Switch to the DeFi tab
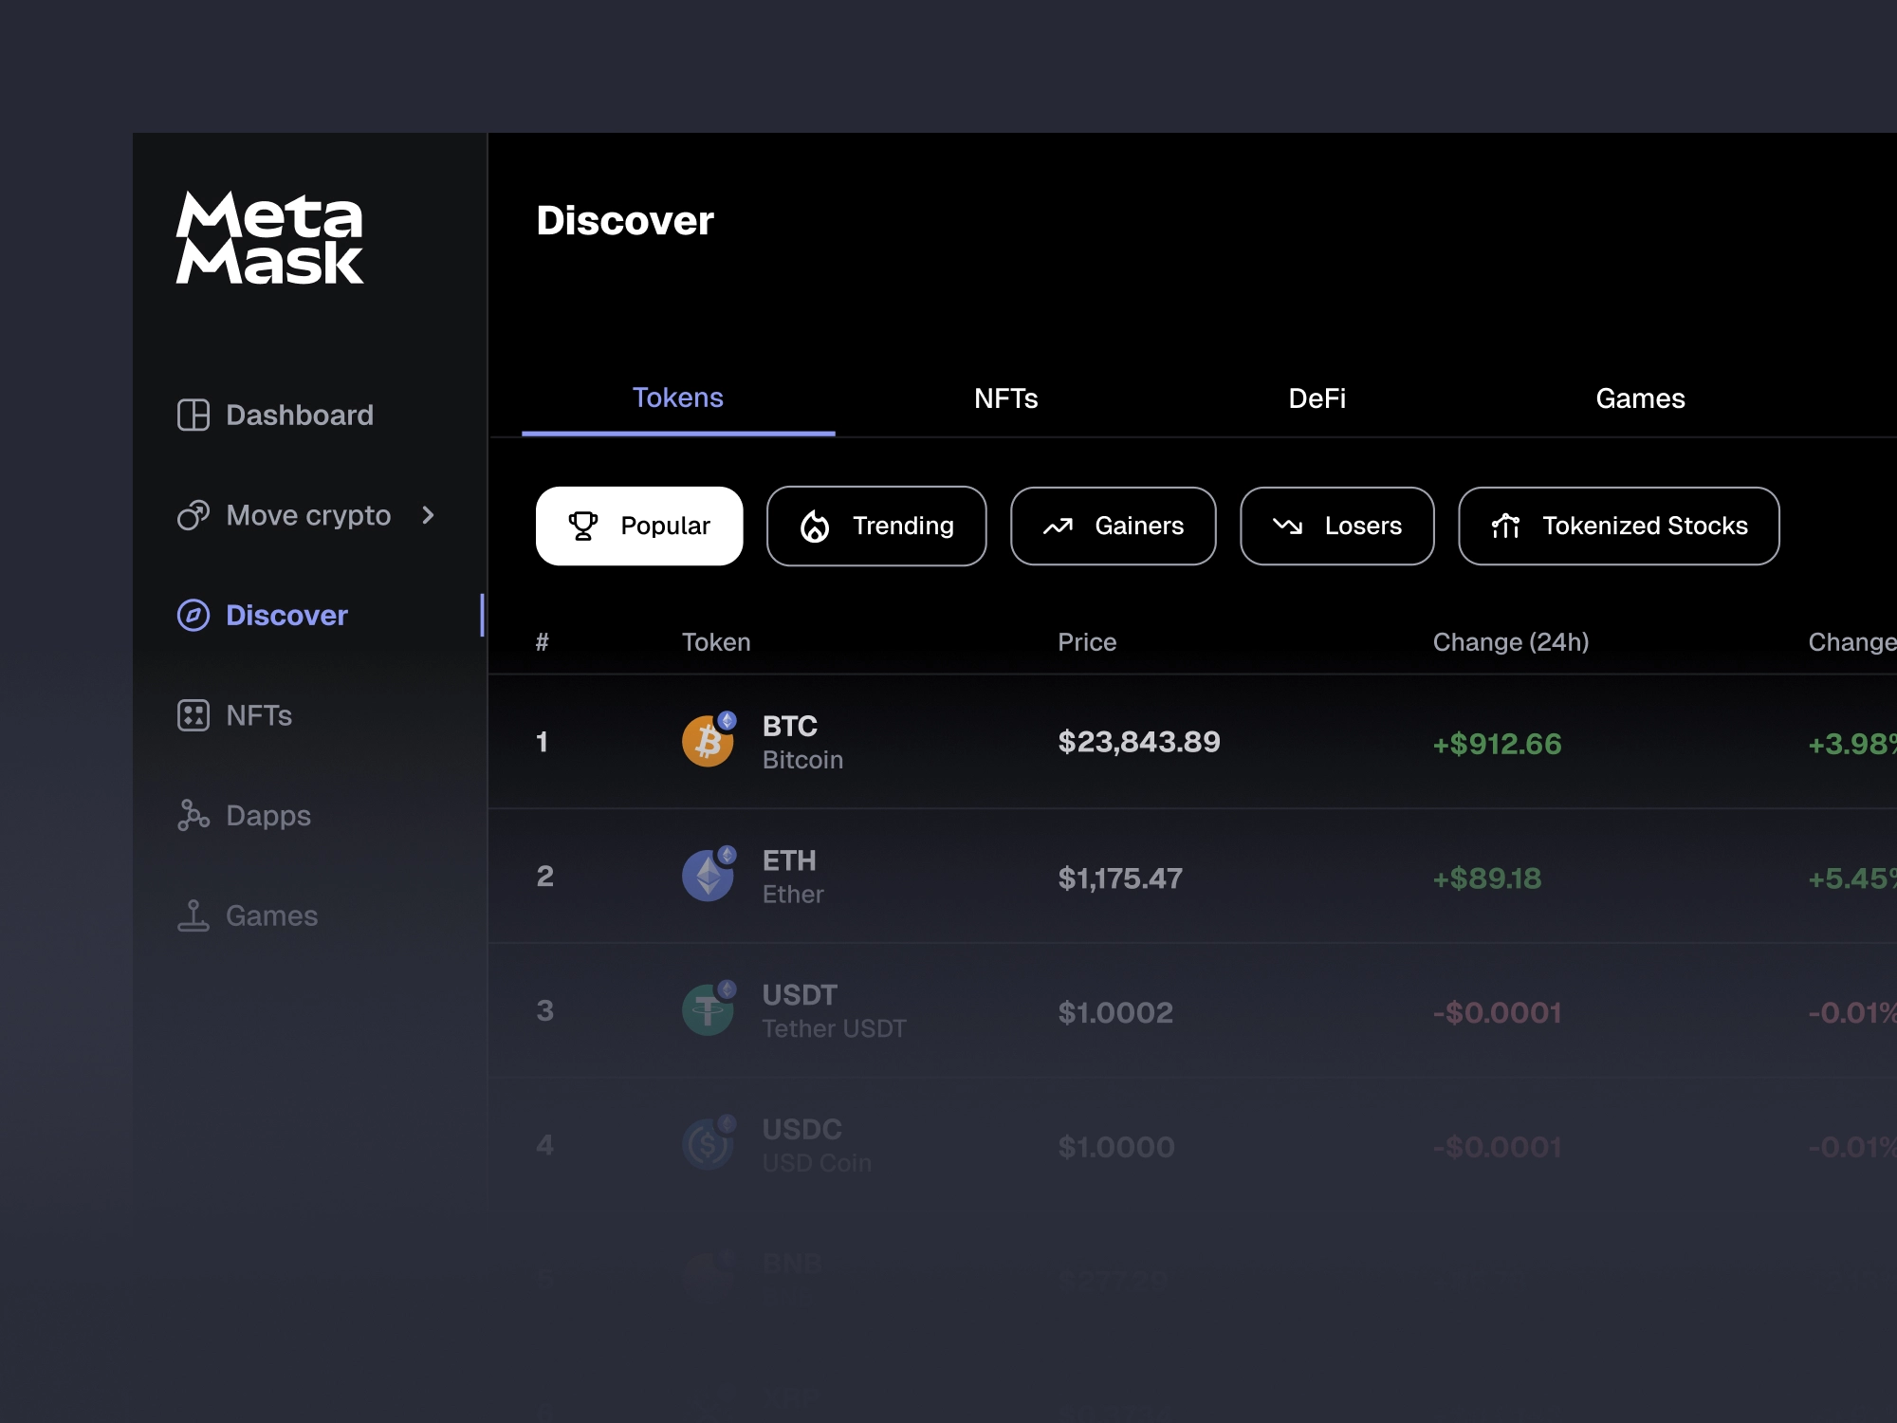The height and width of the screenshot is (1423, 1897). (1317, 397)
